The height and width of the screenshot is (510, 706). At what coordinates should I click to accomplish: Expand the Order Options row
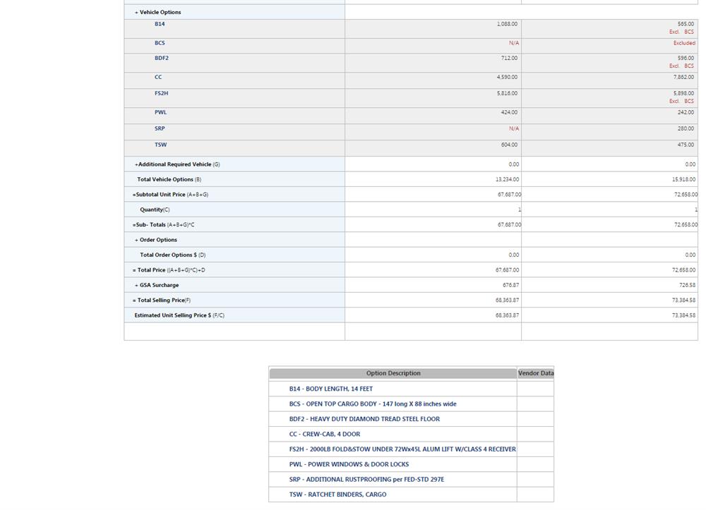[x=156, y=240]
